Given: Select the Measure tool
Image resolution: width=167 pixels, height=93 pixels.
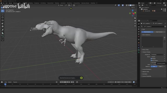Looking at the screenshot, I should click(x=3, y=33).
